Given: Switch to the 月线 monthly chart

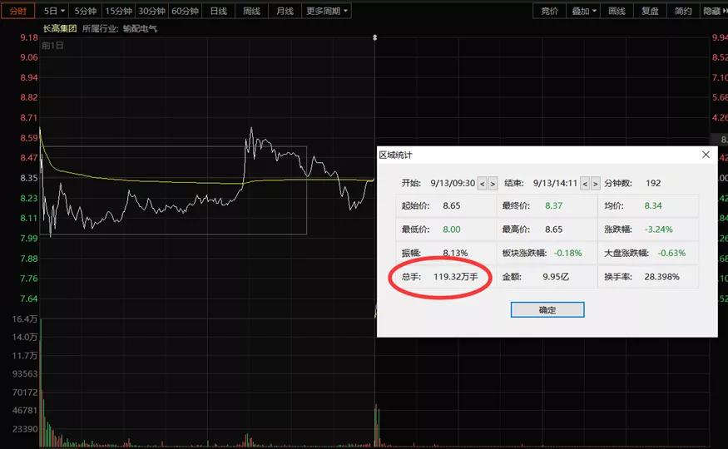Looking at the screenshot, I should [x=285, y=11].
